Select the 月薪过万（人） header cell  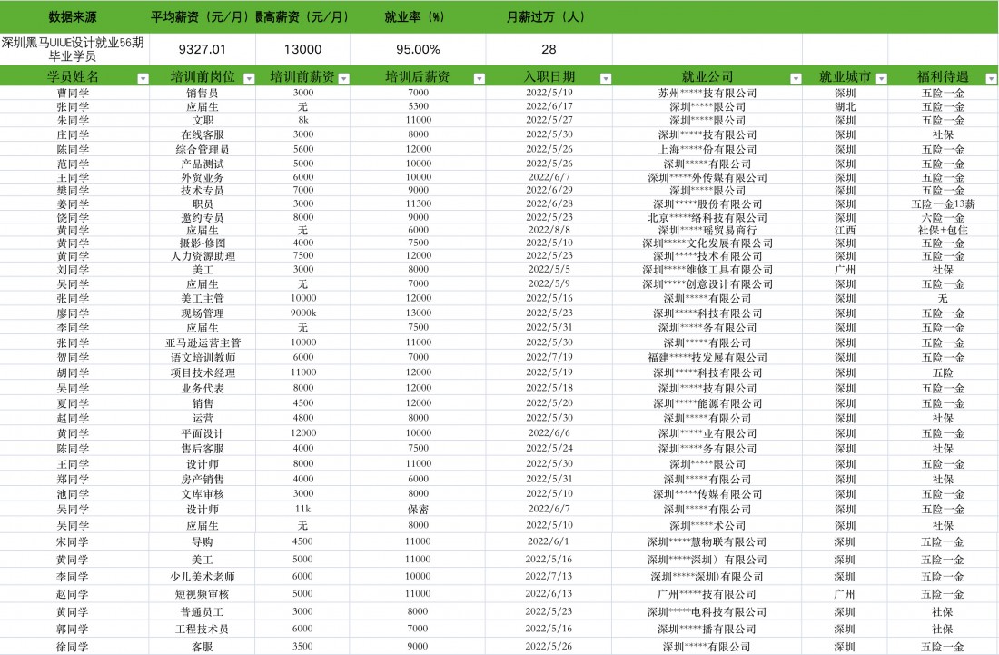(549, 17)
